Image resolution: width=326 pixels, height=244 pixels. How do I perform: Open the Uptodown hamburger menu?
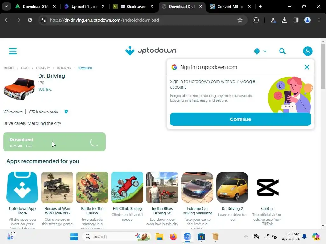13,51
